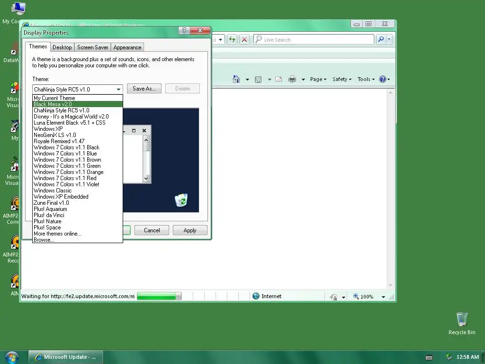The height and width of the screenshot is (364, 485).
Task: Choose Luna Element Black v5.1 + CSS
Action: [77, 123]
